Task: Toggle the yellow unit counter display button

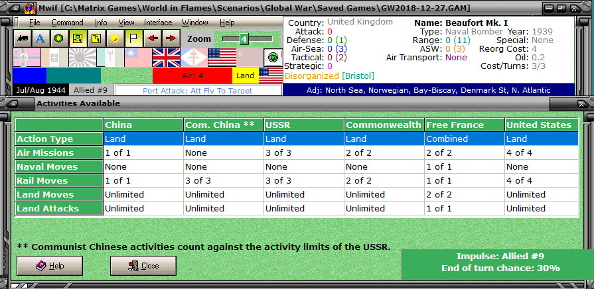Action: [78, 38]
